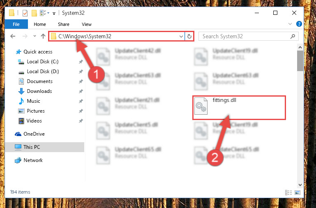The image size is (316, 208).
Task: Expand the address bar history dropdown
Action: [x=181, y=37]
